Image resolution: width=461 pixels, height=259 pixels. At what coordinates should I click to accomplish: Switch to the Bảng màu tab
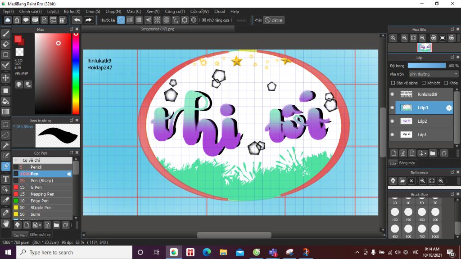407,163
